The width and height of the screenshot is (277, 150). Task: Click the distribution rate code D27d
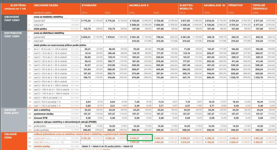pos(183,13)
